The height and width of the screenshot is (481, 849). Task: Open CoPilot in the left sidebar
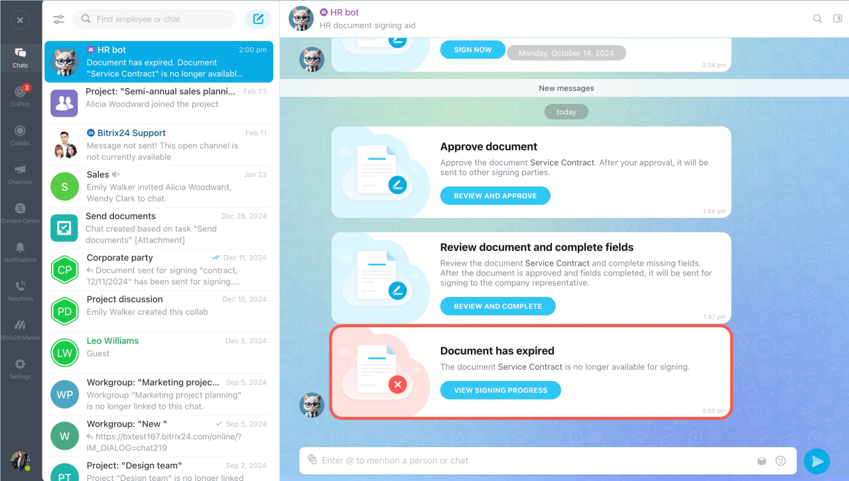21,95
